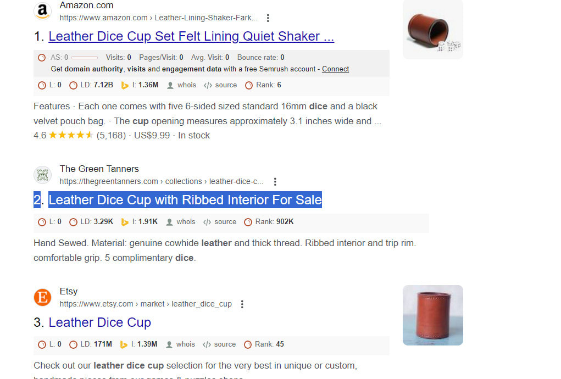The image size is (561, 379).
Task: Click the Amazon favicon logo
Action: 42,11
